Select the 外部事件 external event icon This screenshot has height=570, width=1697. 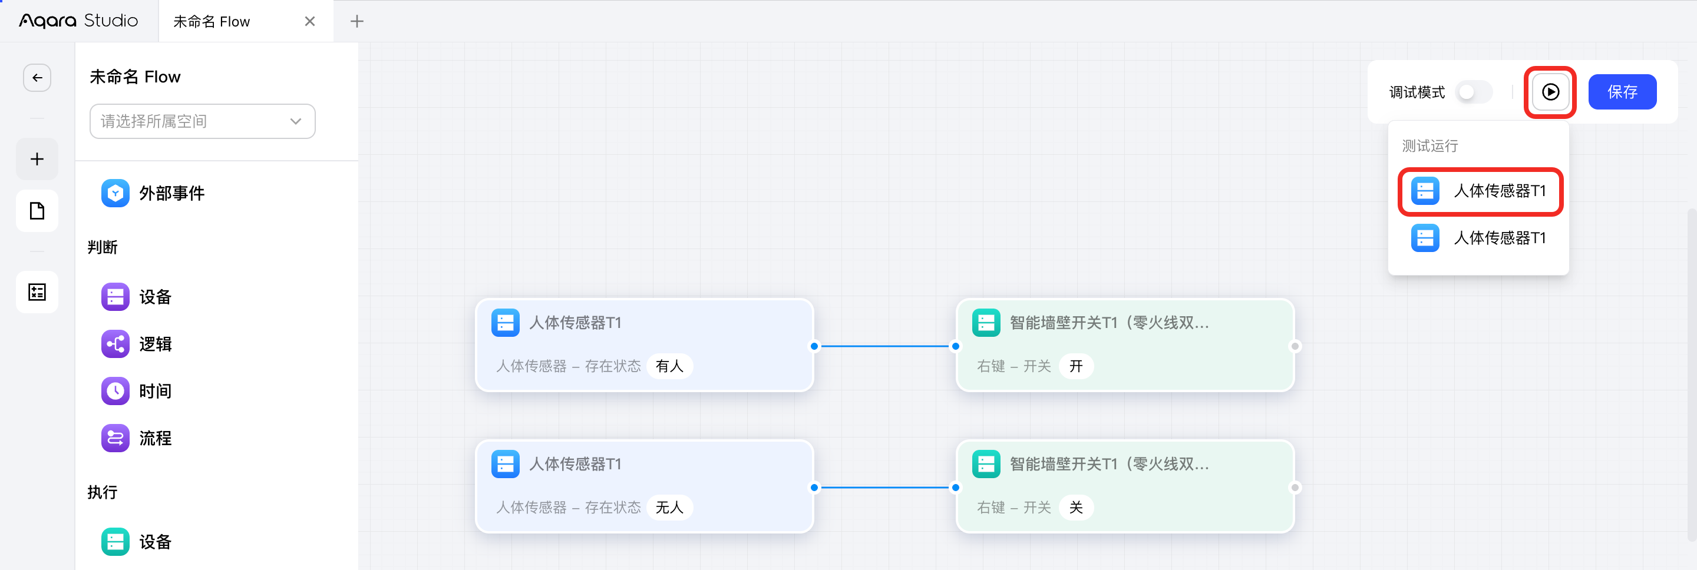click(115, 193)
